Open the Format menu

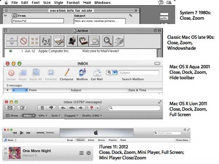(73, 3)
